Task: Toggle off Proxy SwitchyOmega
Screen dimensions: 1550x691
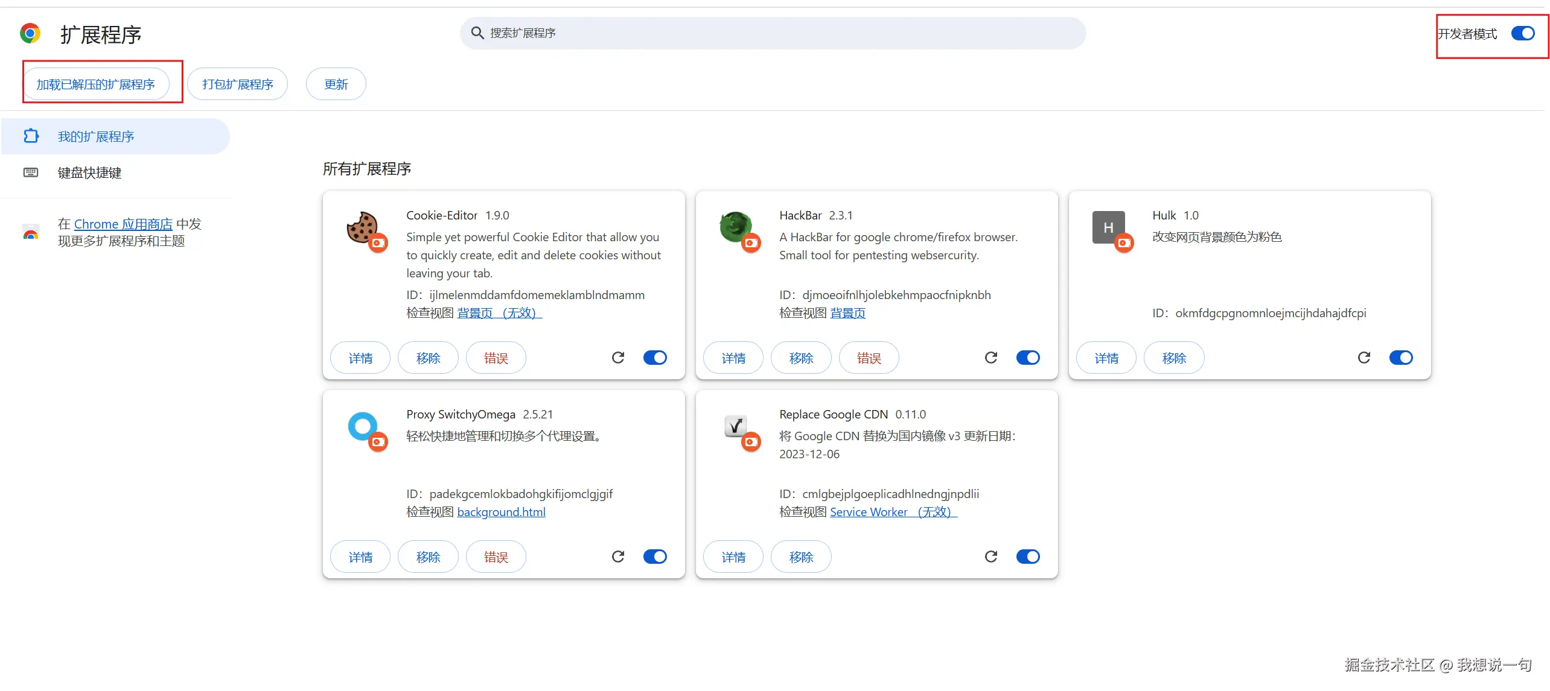Action: [655, 557]
